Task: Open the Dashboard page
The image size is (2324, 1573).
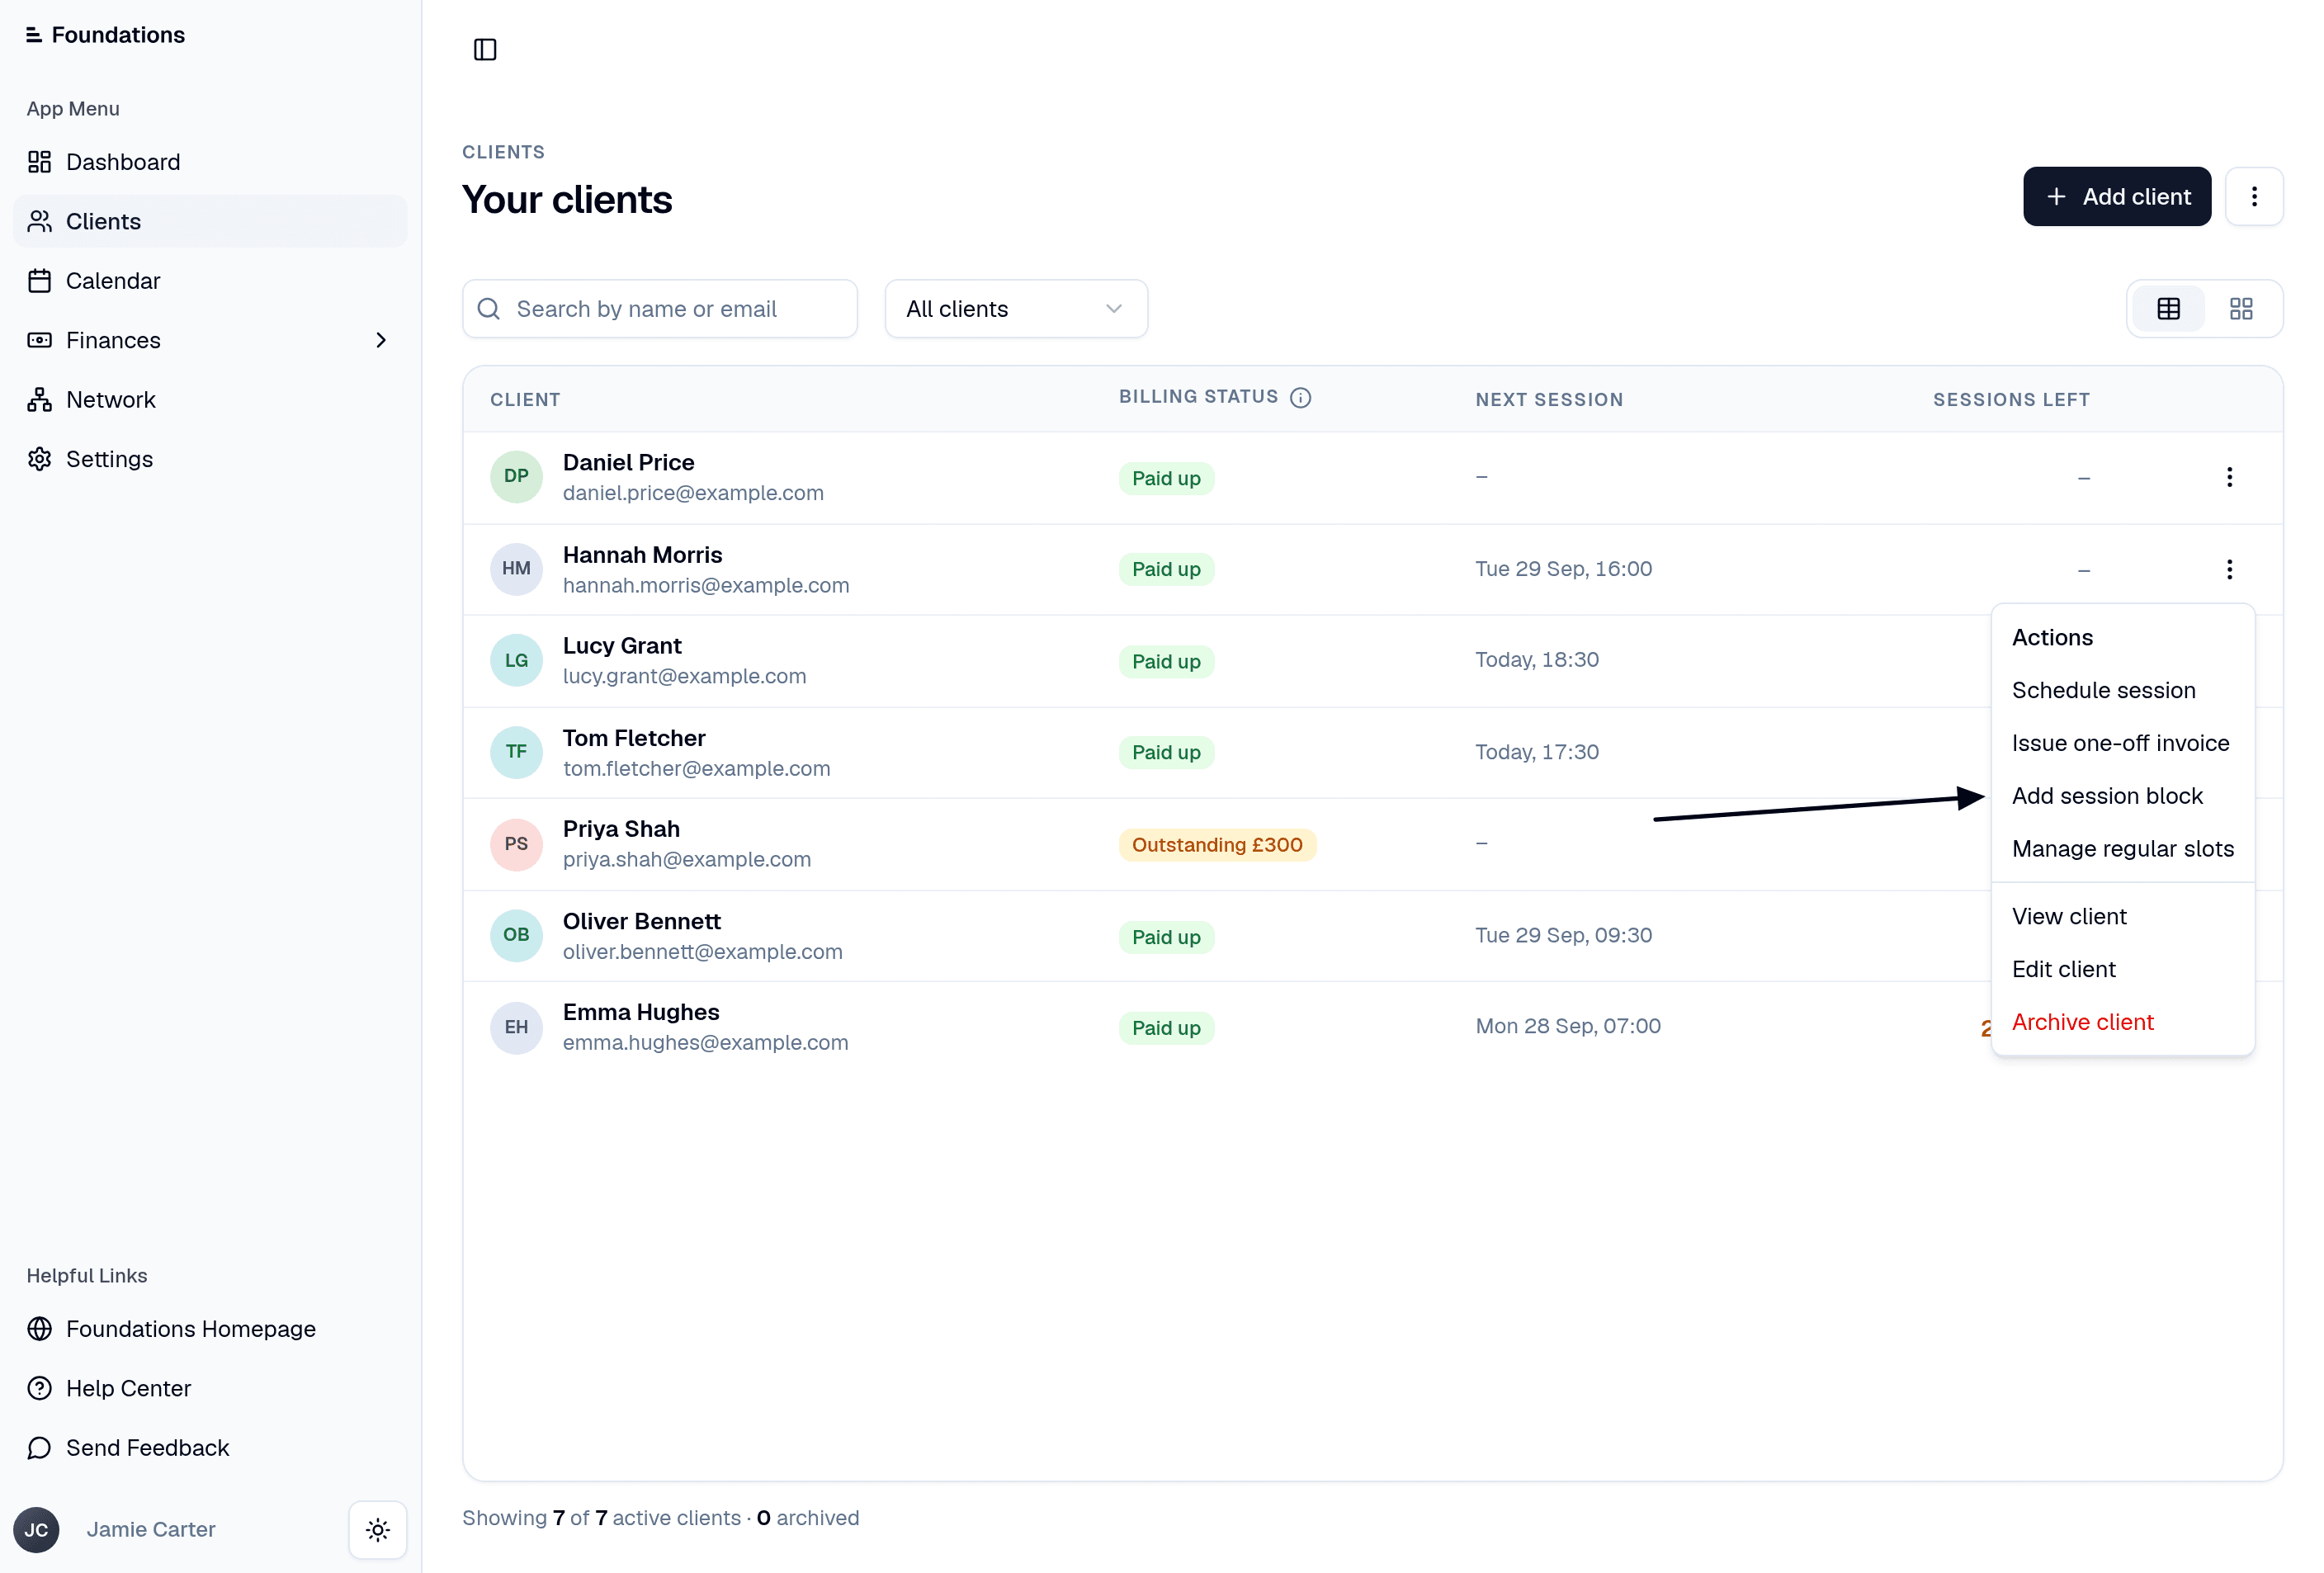Action: pos(210,162)
